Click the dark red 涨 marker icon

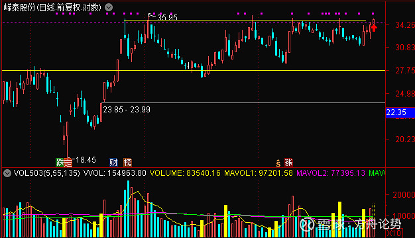point(288,162)
